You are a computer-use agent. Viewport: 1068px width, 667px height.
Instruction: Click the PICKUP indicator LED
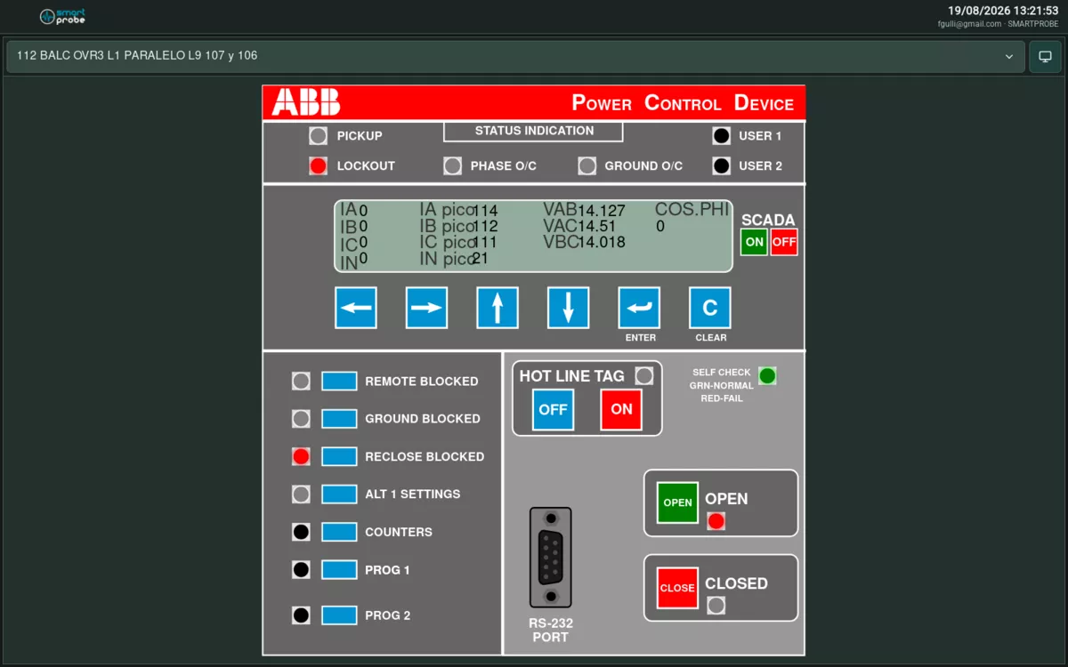click(x=318, y=136)
